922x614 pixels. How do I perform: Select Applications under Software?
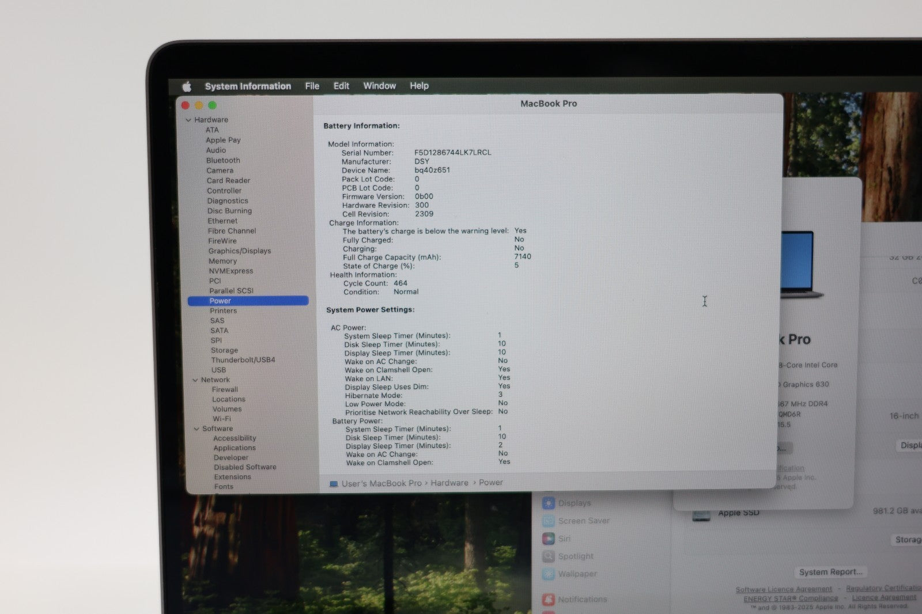(235, 448)
